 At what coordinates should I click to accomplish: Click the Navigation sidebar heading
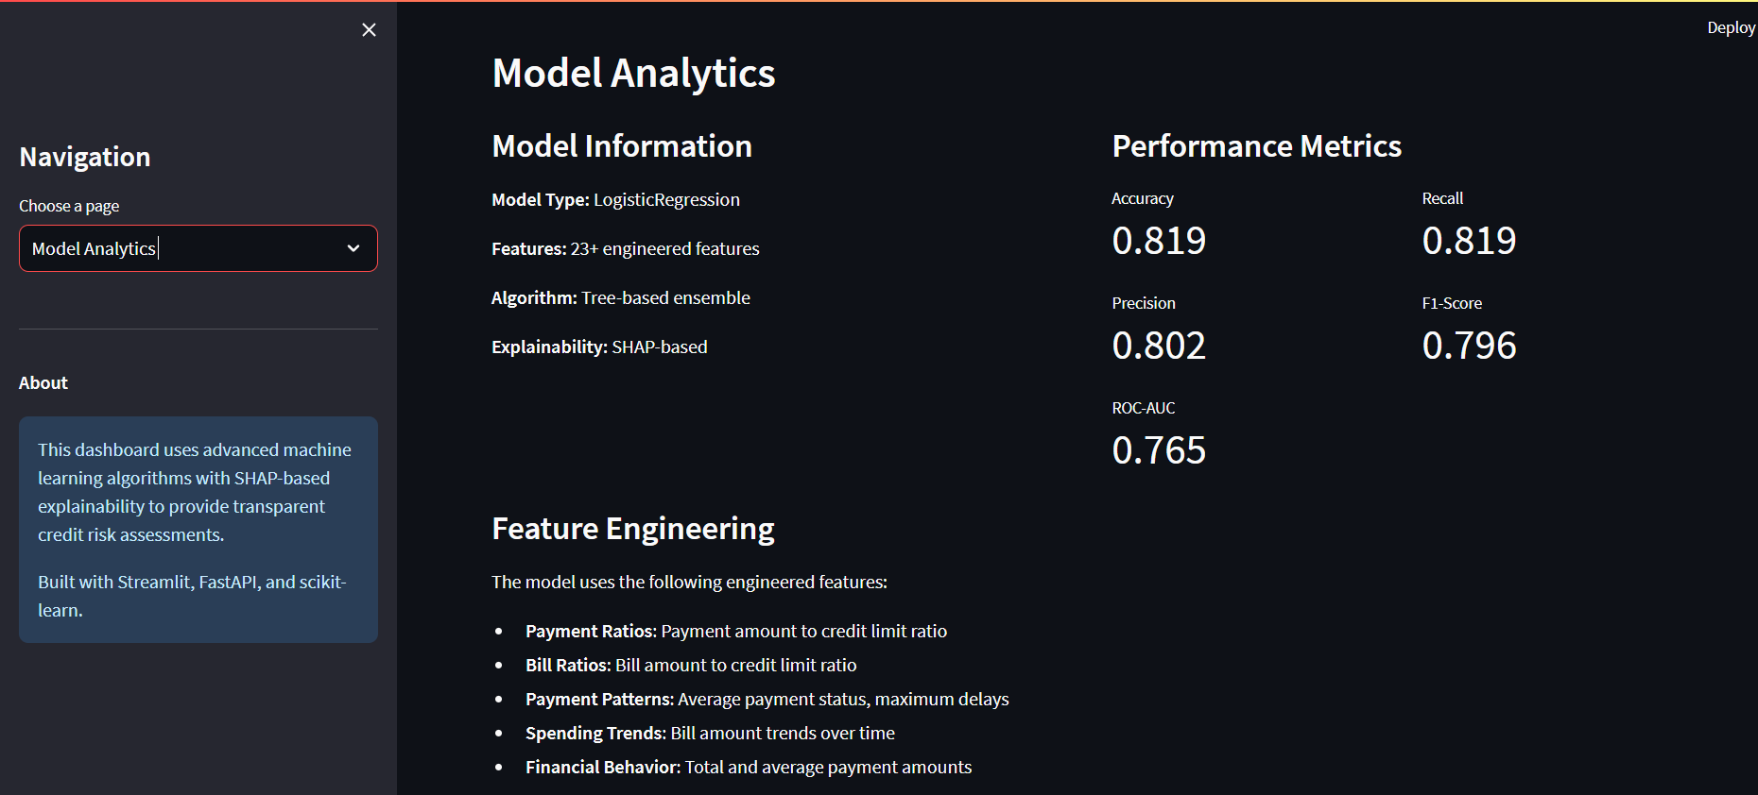pyautogui.click(x=85, y=157)
